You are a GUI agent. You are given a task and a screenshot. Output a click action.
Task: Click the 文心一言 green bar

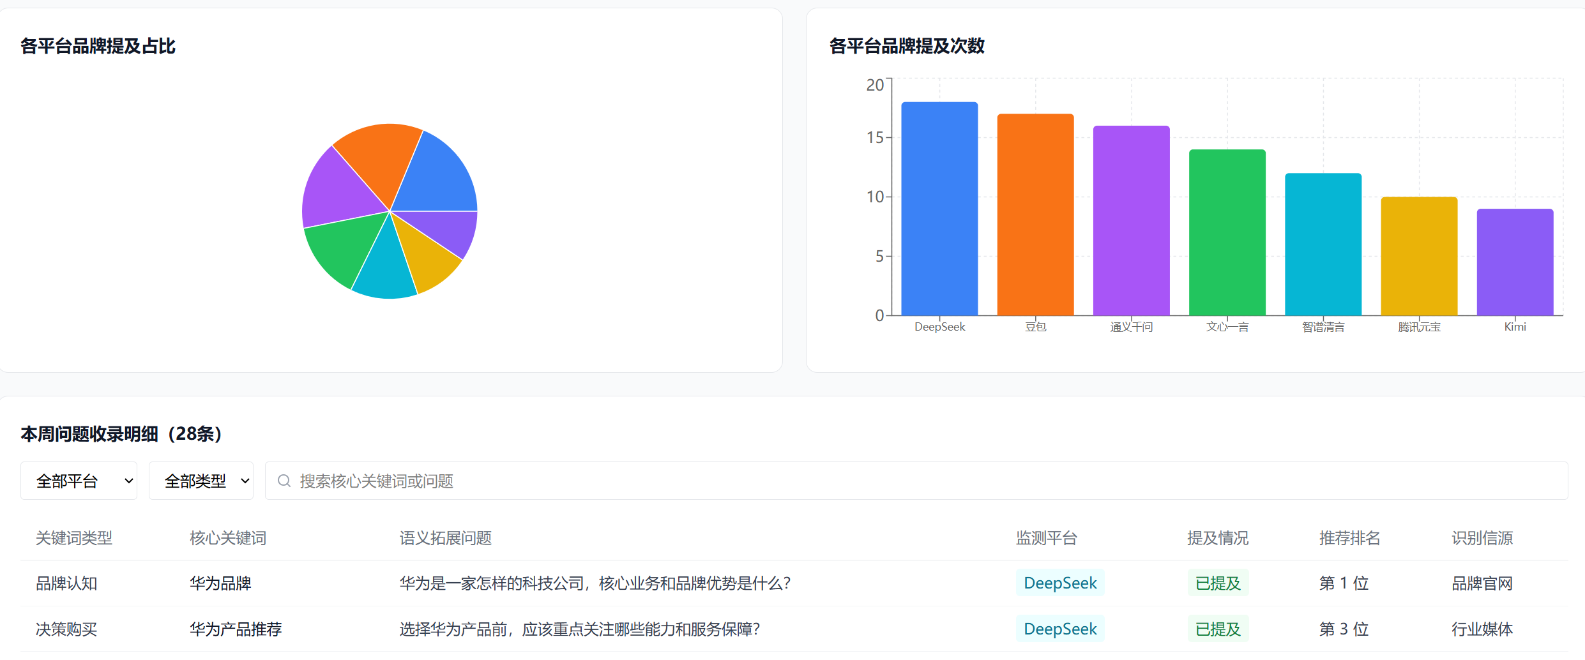pyautogui.click(x=1227, y=232)
